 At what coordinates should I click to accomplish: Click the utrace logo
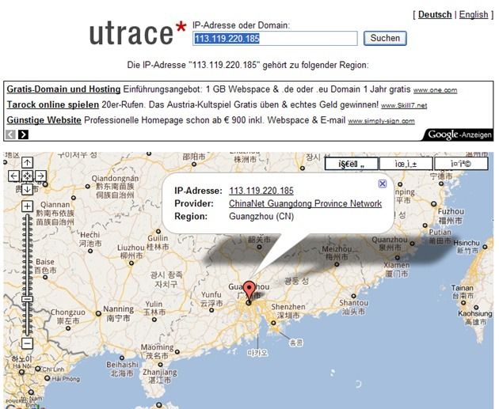click(x=138, y=33)
